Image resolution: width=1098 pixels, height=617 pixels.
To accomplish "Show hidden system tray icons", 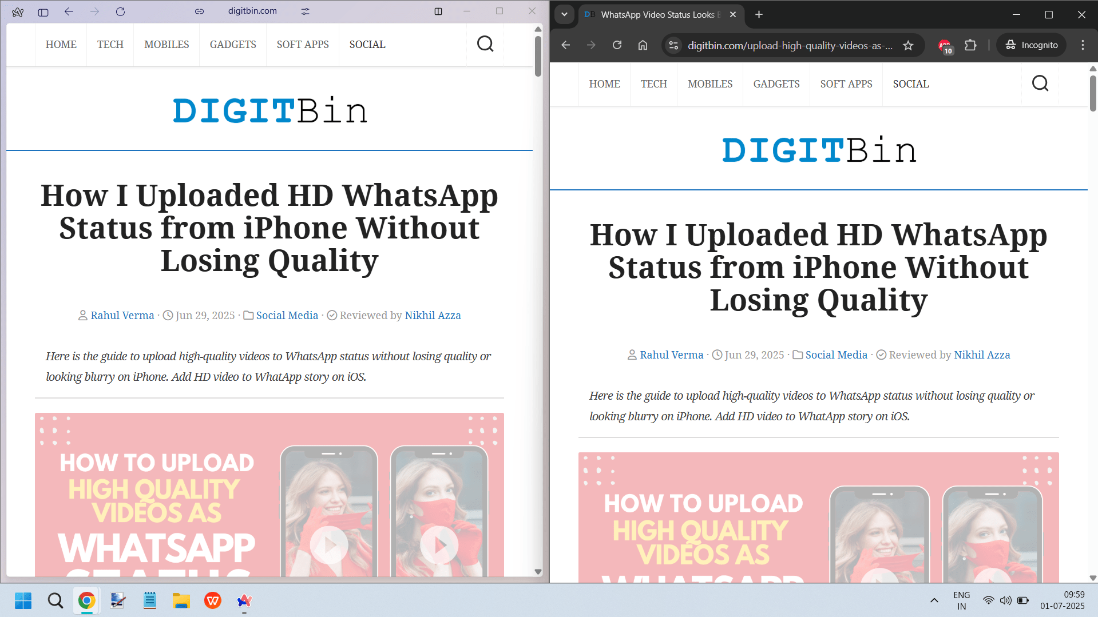I will coord(934,600).
